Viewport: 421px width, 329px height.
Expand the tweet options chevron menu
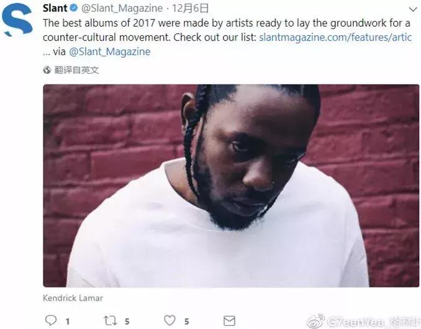click(413, 9)
